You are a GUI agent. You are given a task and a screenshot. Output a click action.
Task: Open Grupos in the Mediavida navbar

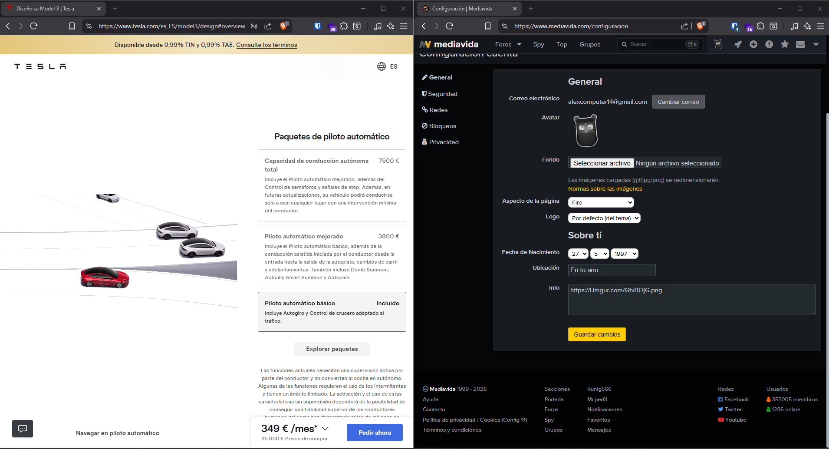click(590, 44)
